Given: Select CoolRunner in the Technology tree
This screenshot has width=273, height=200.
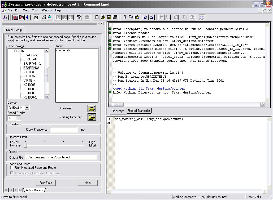Looking at the screenshot, I should point(31,55).
